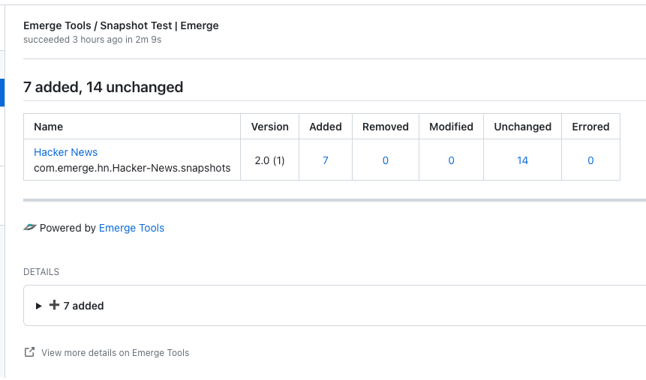Click the Added column header
646x380 pixels.
tap(326, 127)
